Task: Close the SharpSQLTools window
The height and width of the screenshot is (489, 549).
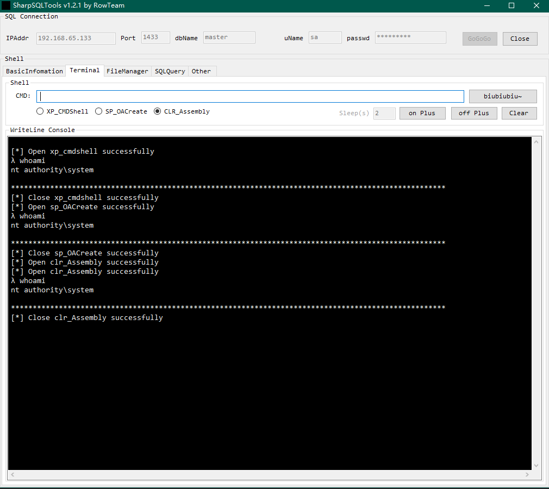Action: (x=536, y=5)
